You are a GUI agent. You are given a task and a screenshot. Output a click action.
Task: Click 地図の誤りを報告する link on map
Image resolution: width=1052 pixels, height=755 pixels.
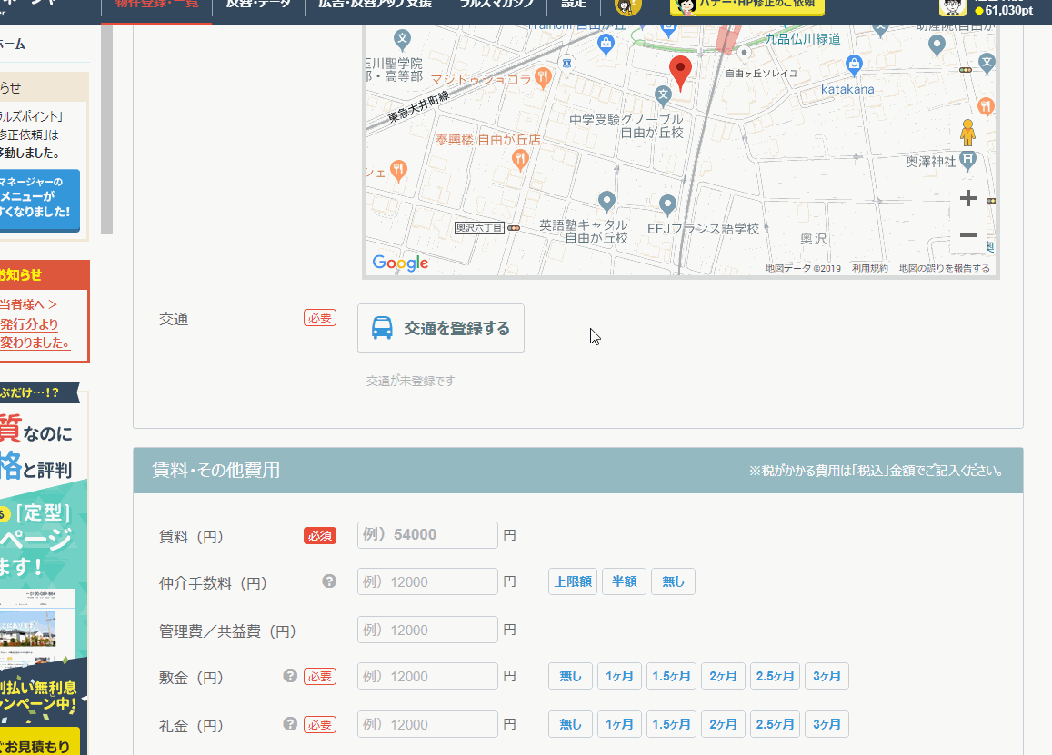click(x=944, y=268)
